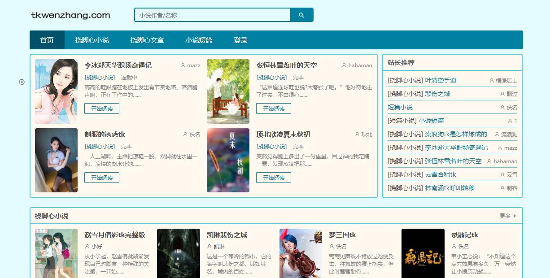
Task: Go to the 登录 login page
Action: tap(240, 40)
